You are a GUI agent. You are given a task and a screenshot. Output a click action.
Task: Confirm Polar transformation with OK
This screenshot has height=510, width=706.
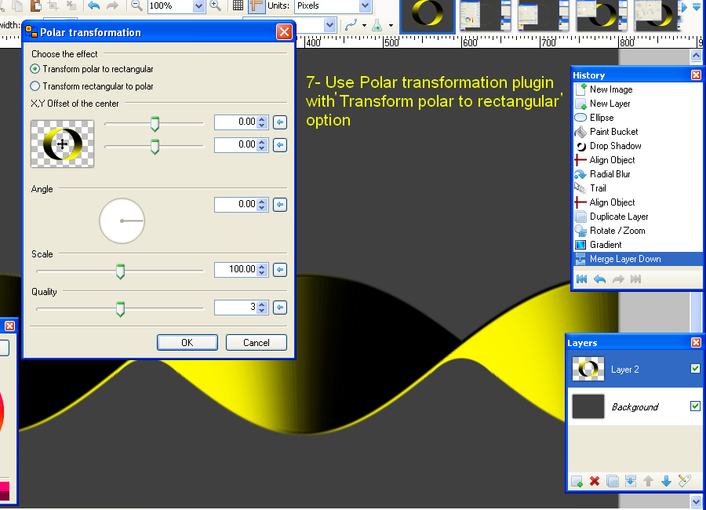tap(187, 342)
